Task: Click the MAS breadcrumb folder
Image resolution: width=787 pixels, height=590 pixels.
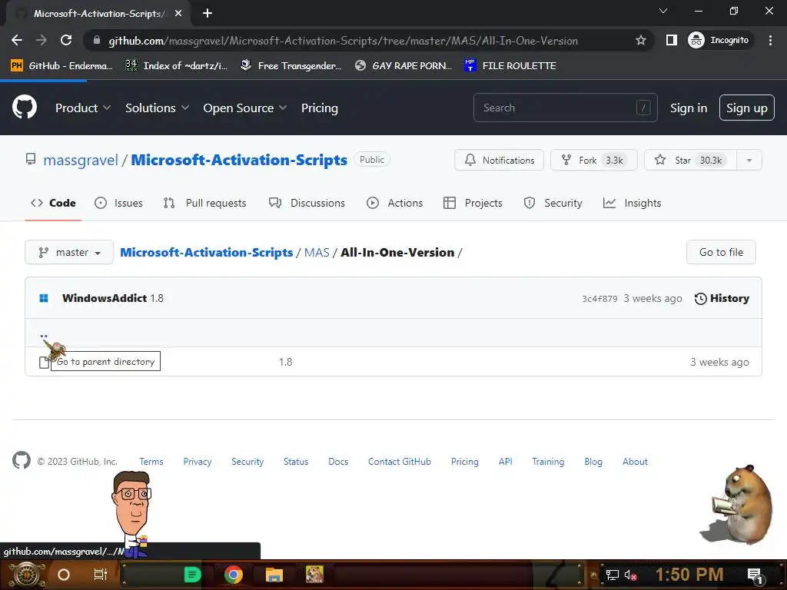Action: click(317, 252)
